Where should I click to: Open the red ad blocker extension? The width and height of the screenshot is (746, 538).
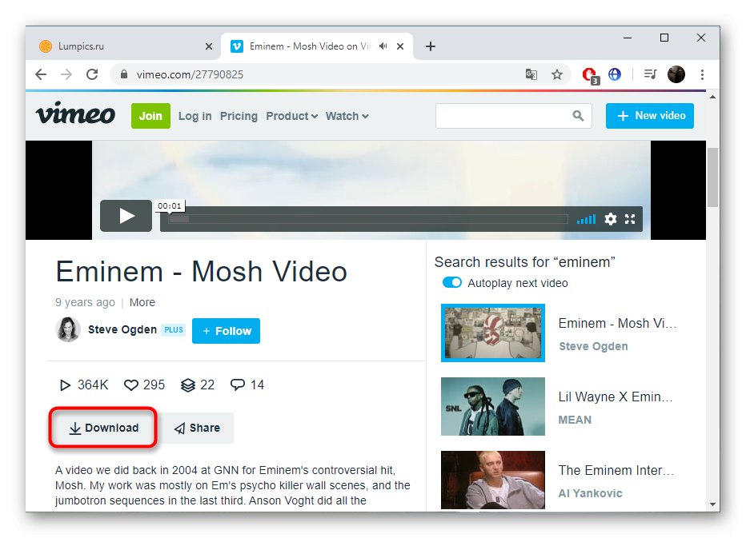coord(590,75)
